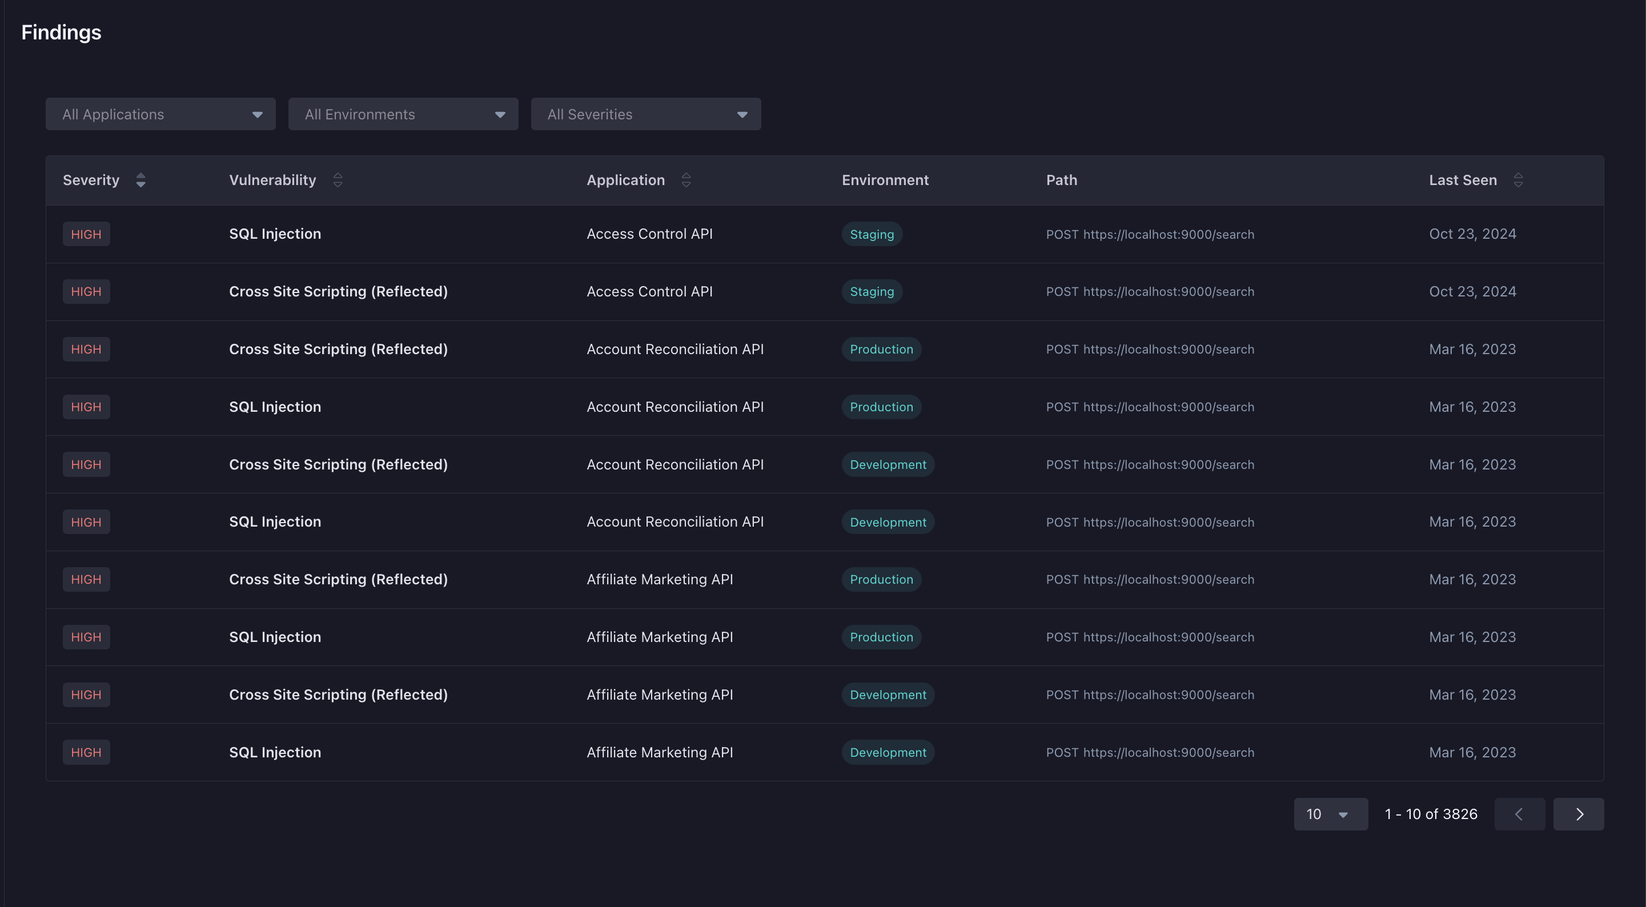
Task: Open the All Applications filter
Action: 160,114
